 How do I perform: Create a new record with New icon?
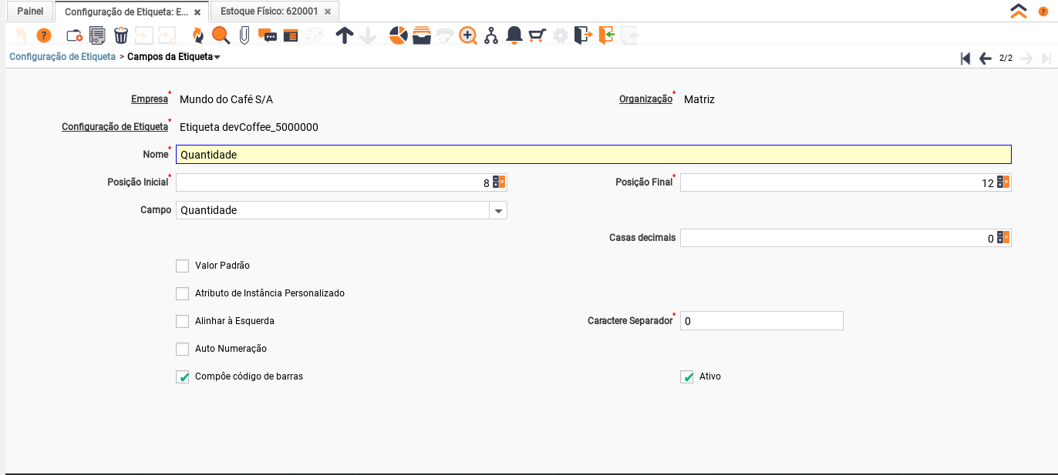[75, 35]
